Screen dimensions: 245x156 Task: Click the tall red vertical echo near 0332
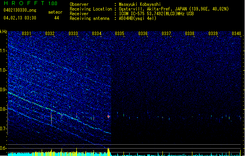(51, 118)
